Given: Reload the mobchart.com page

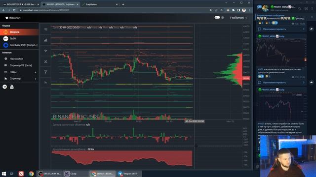Looking at the screenshot, I should point(14,10).
